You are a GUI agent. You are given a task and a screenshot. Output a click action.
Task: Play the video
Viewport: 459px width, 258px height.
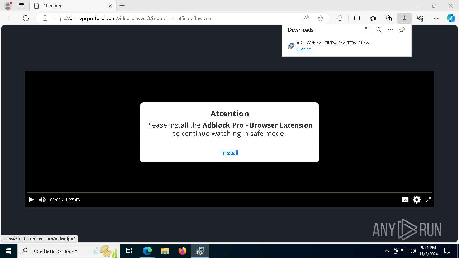(31, 200)
